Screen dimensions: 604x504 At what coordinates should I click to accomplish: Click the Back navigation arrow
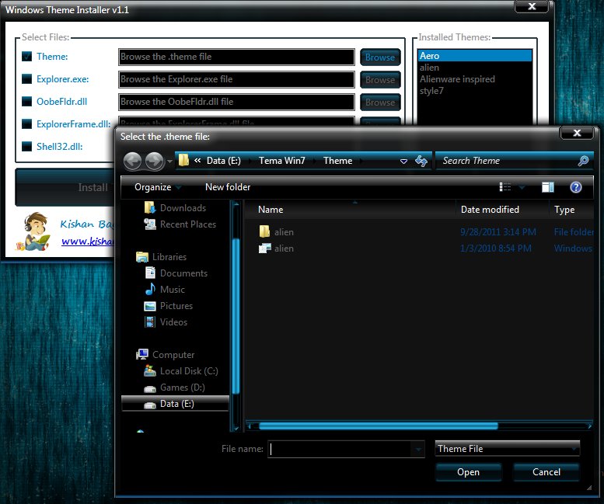click(133, 161)
